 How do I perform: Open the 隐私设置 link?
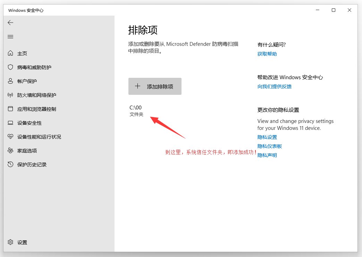click(267, 137)
